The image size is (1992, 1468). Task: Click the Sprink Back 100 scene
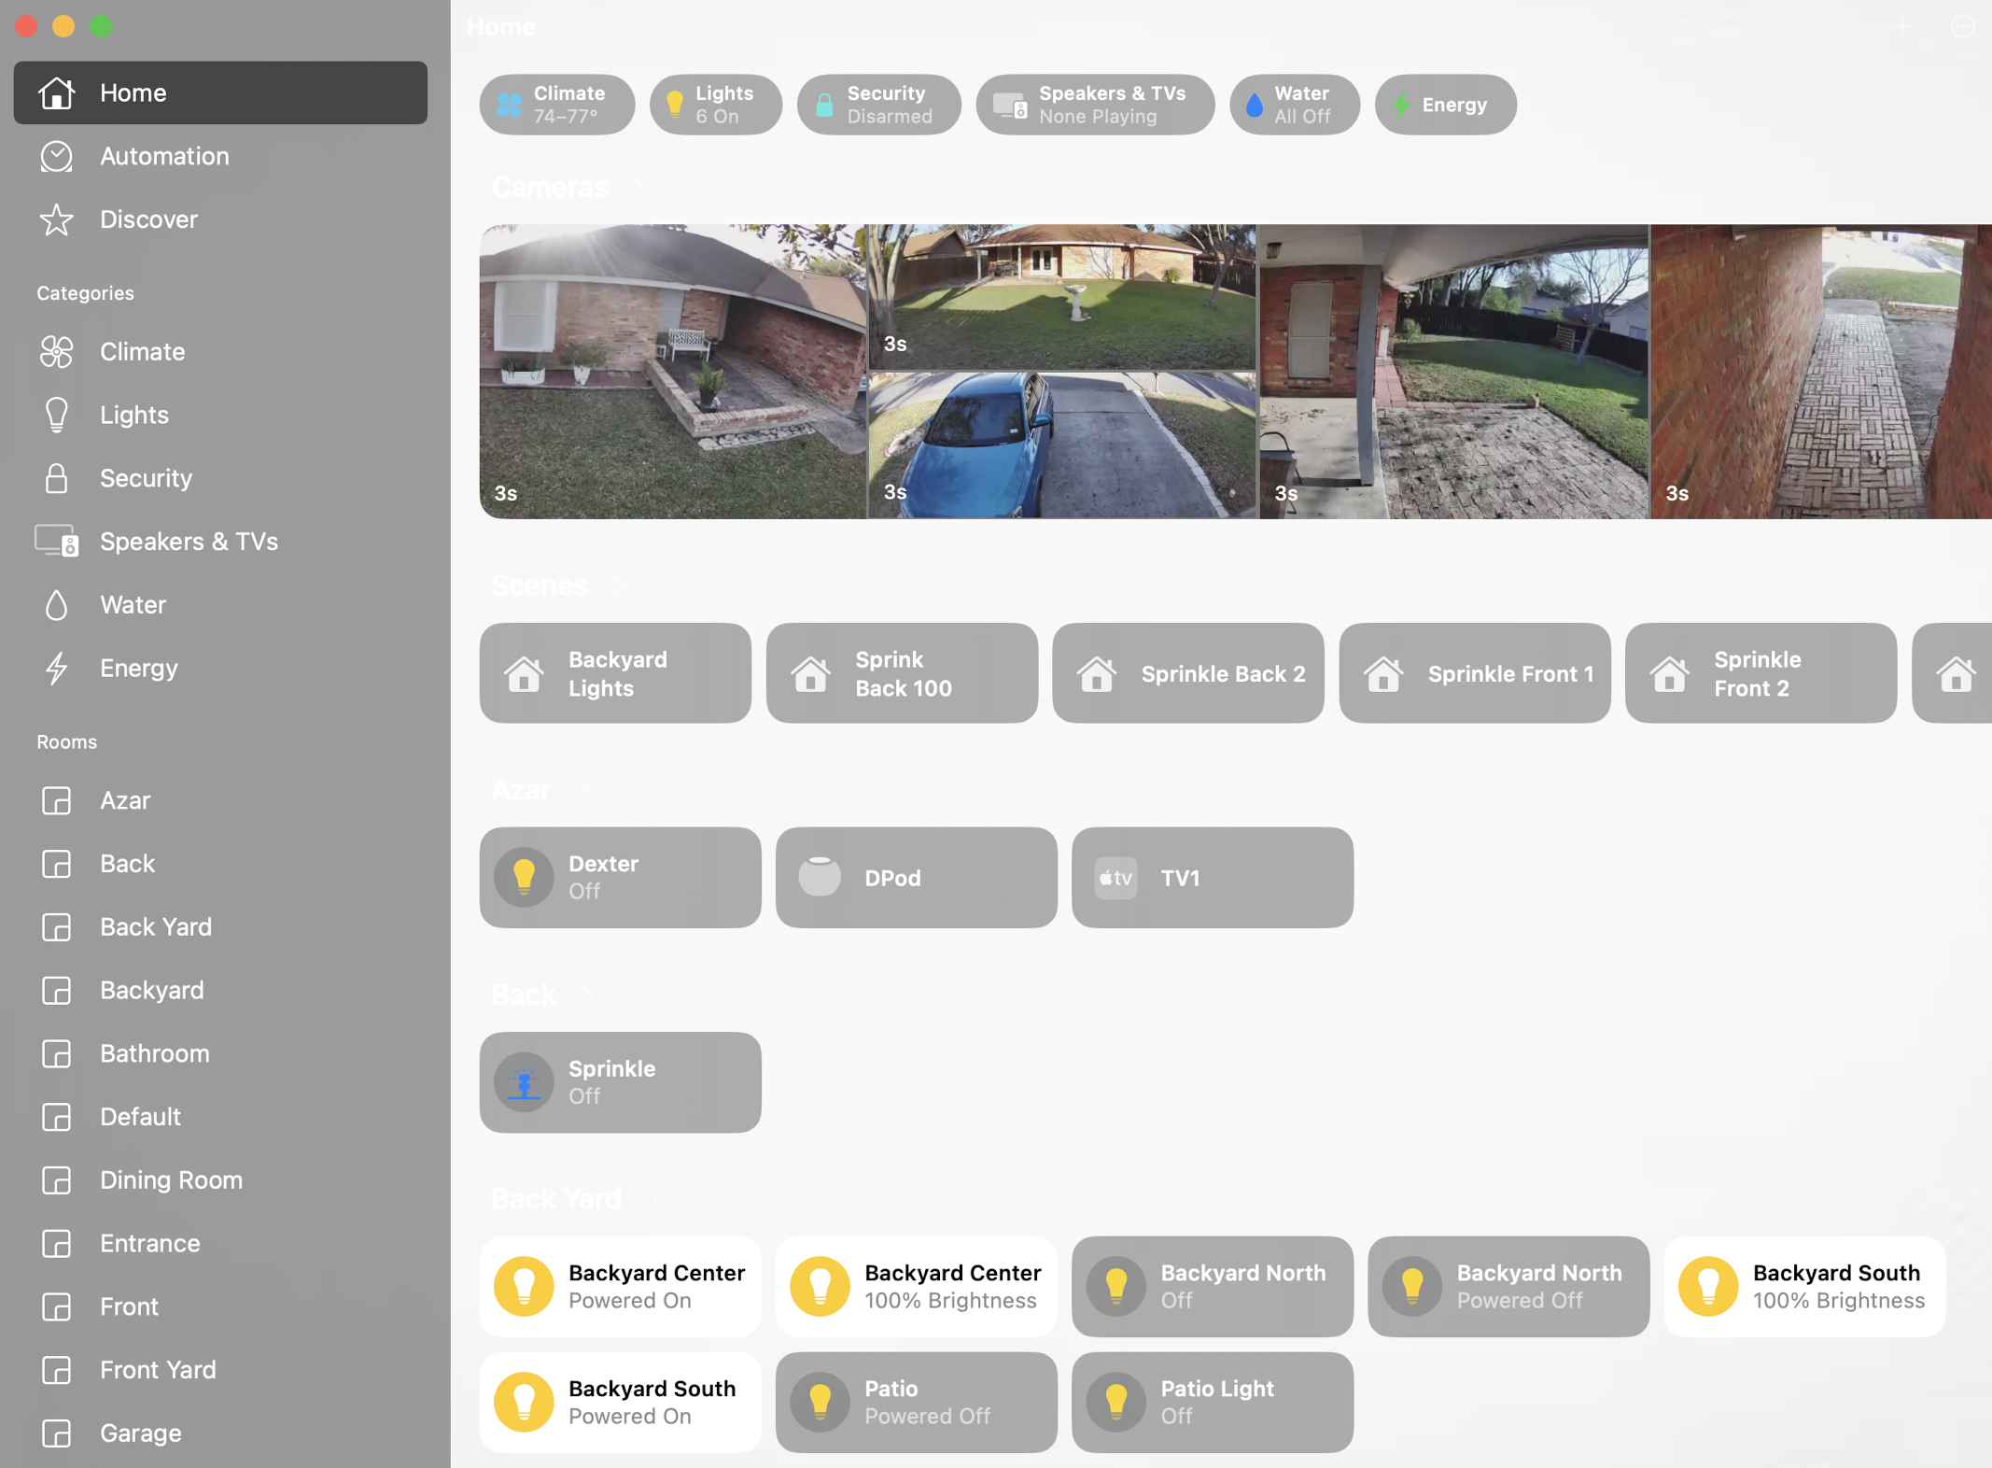point(902,673)
